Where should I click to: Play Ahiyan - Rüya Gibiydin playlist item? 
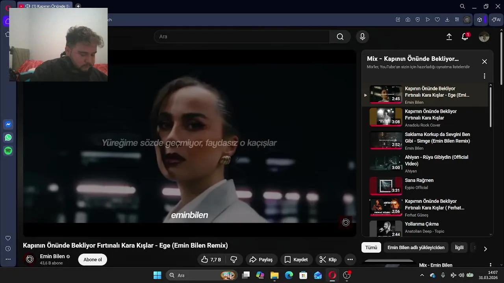tap(425, 164)
